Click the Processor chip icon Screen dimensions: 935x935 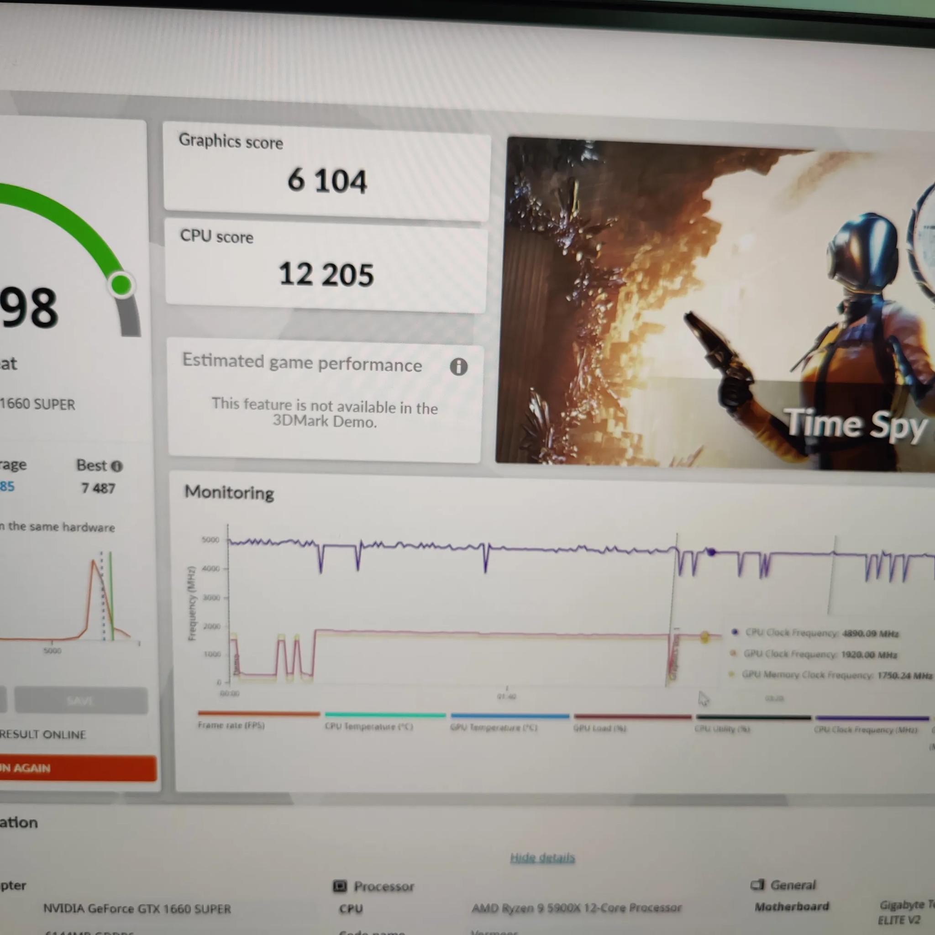340,886
